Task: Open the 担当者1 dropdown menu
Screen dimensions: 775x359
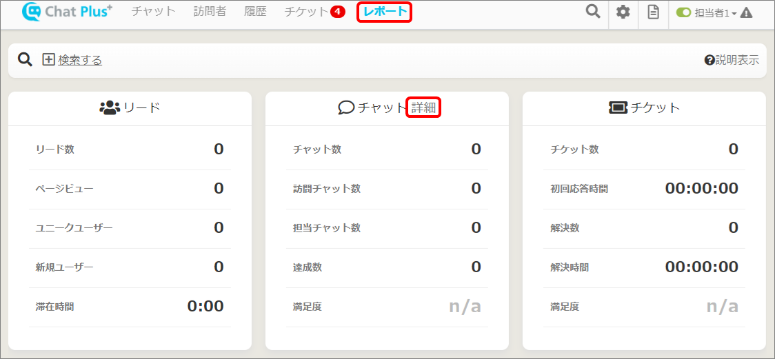Action: (716, 13)
